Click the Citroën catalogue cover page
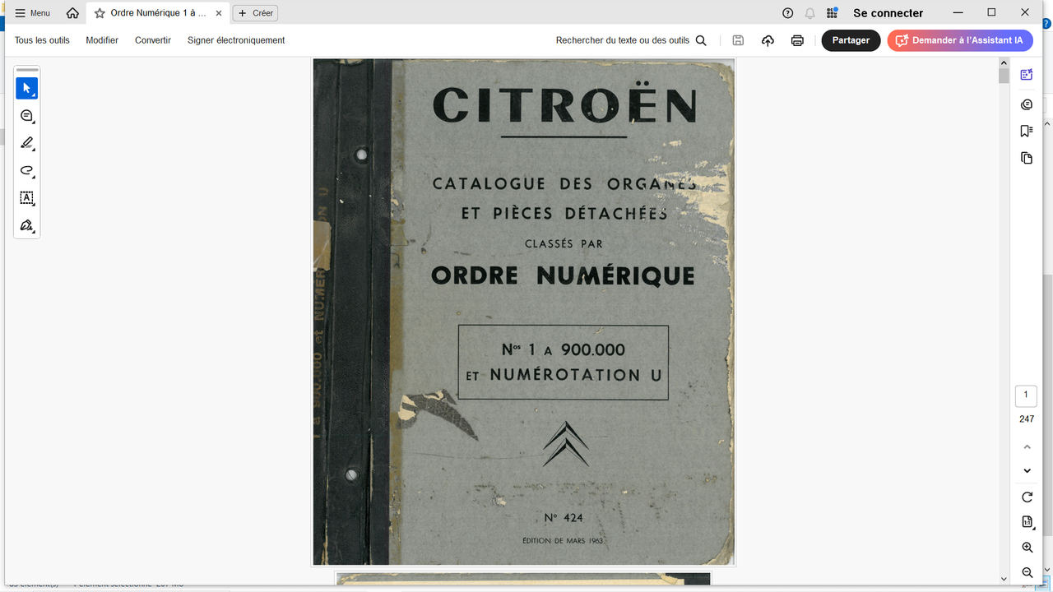1053x592 pixels. (523, 312)
